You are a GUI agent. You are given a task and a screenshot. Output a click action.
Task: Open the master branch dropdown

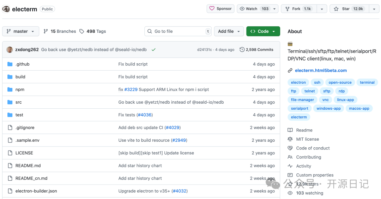[20, 31]
